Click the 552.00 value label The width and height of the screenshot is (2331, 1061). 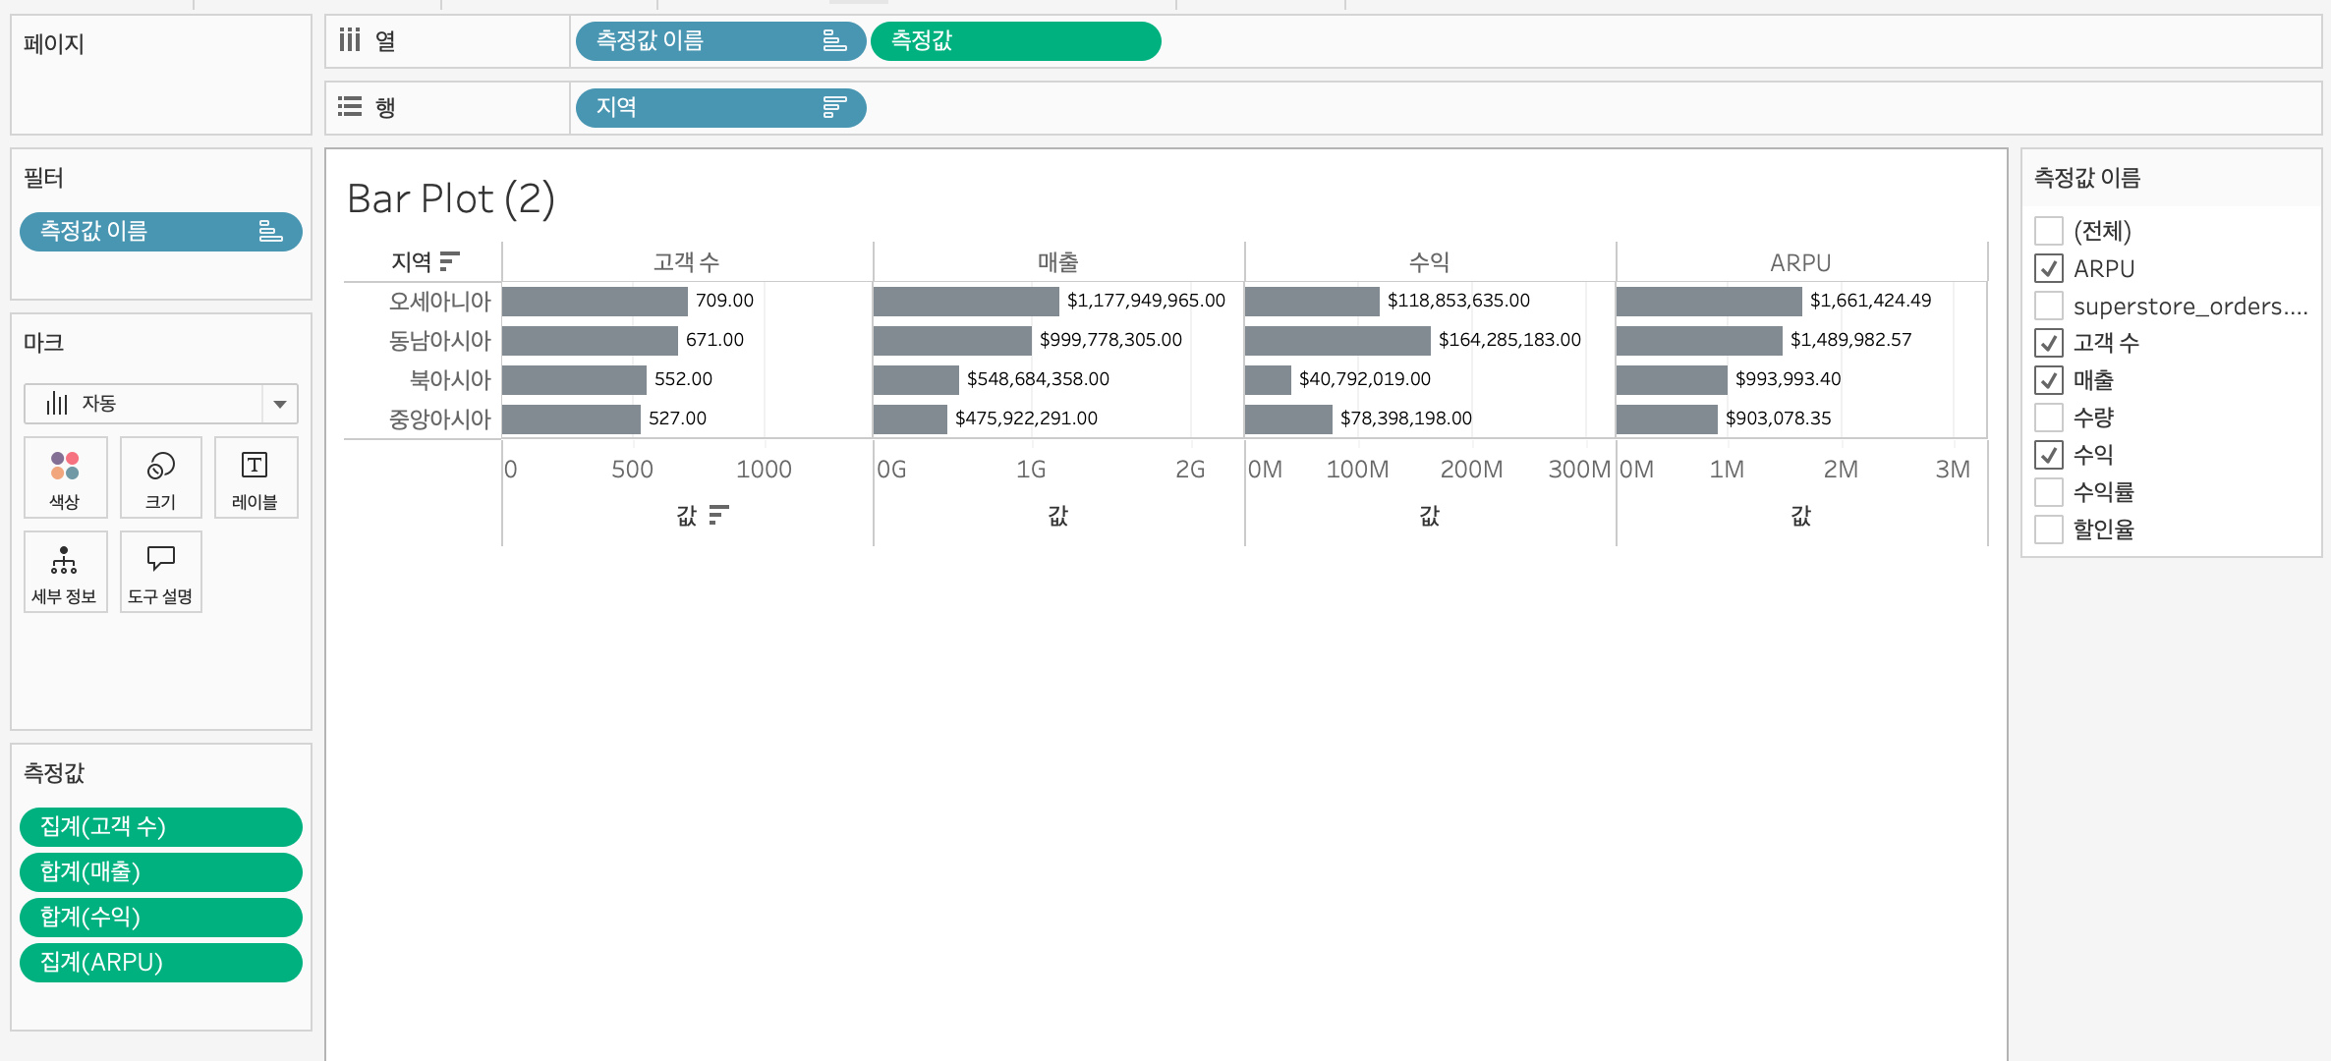tap(683, 379)
